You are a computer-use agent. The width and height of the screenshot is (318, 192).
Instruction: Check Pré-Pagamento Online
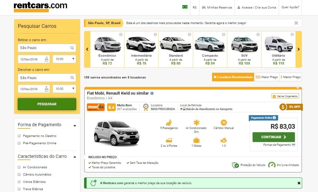click(x=19, y=143)
